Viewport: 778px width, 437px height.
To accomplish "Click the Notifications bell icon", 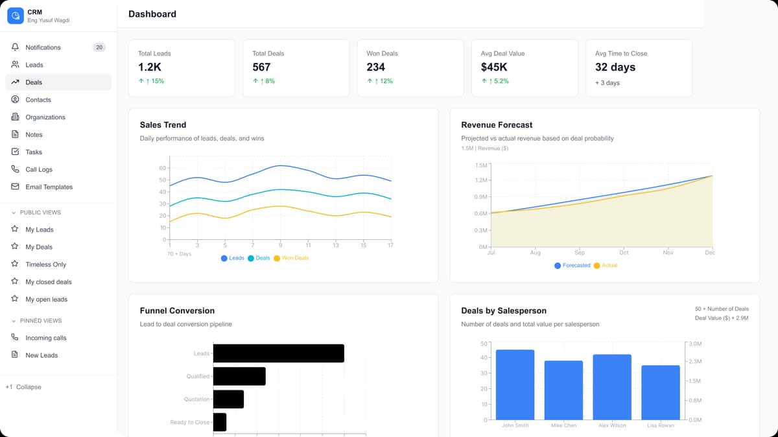I will [x=15, y=47].
